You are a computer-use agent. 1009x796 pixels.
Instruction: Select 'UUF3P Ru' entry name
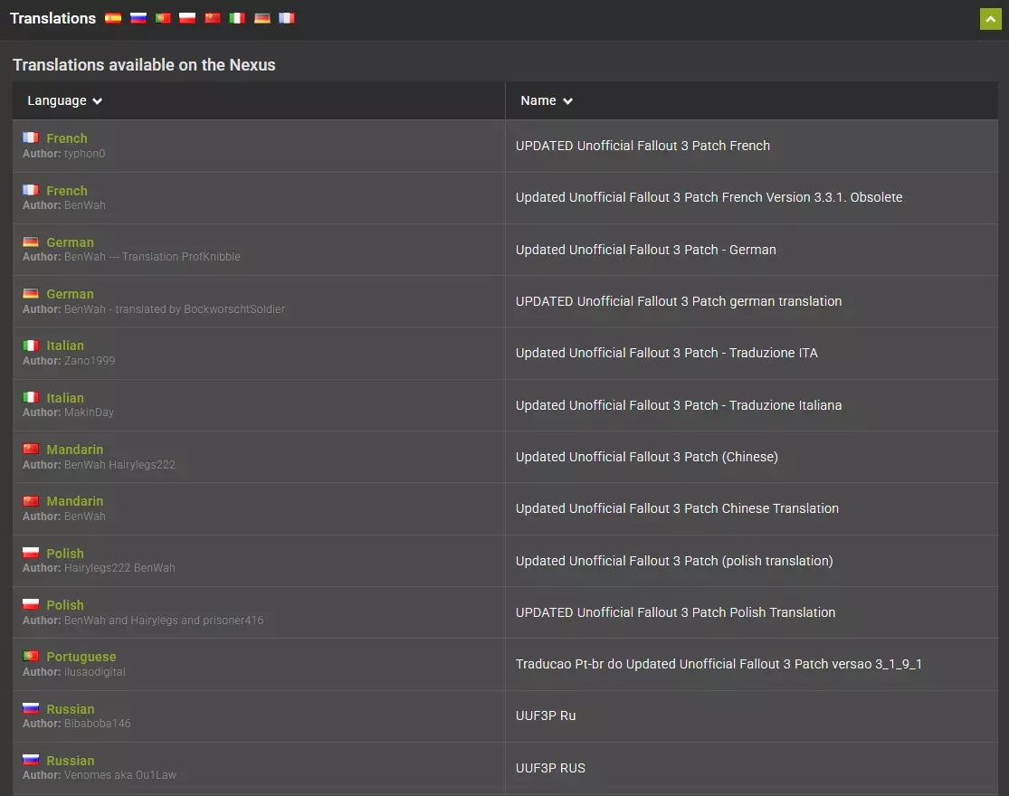coord(546,715)
